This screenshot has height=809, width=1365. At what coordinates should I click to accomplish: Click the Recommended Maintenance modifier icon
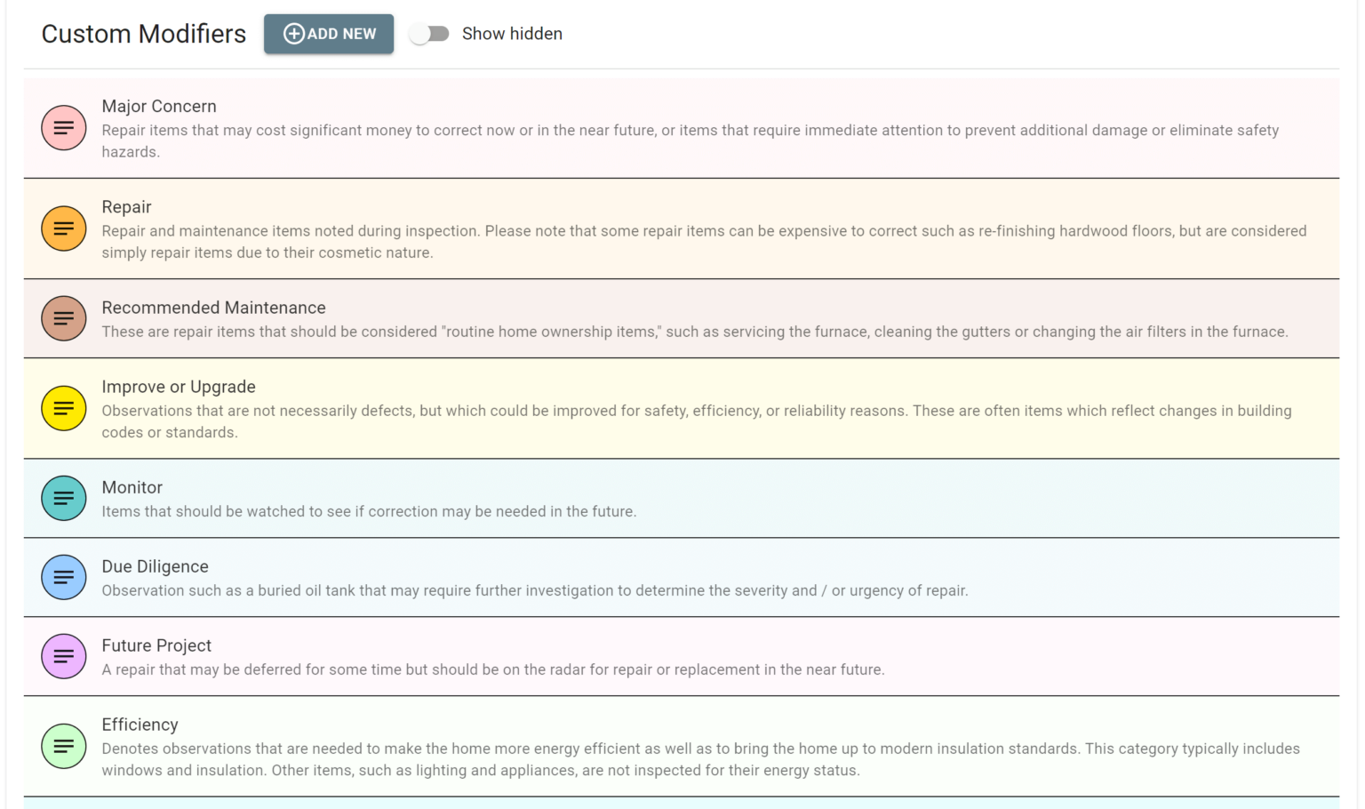[63, 318]
